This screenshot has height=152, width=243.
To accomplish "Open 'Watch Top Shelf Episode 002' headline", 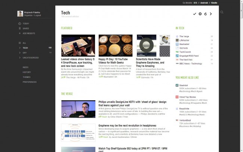I will [x=133, y=149].
